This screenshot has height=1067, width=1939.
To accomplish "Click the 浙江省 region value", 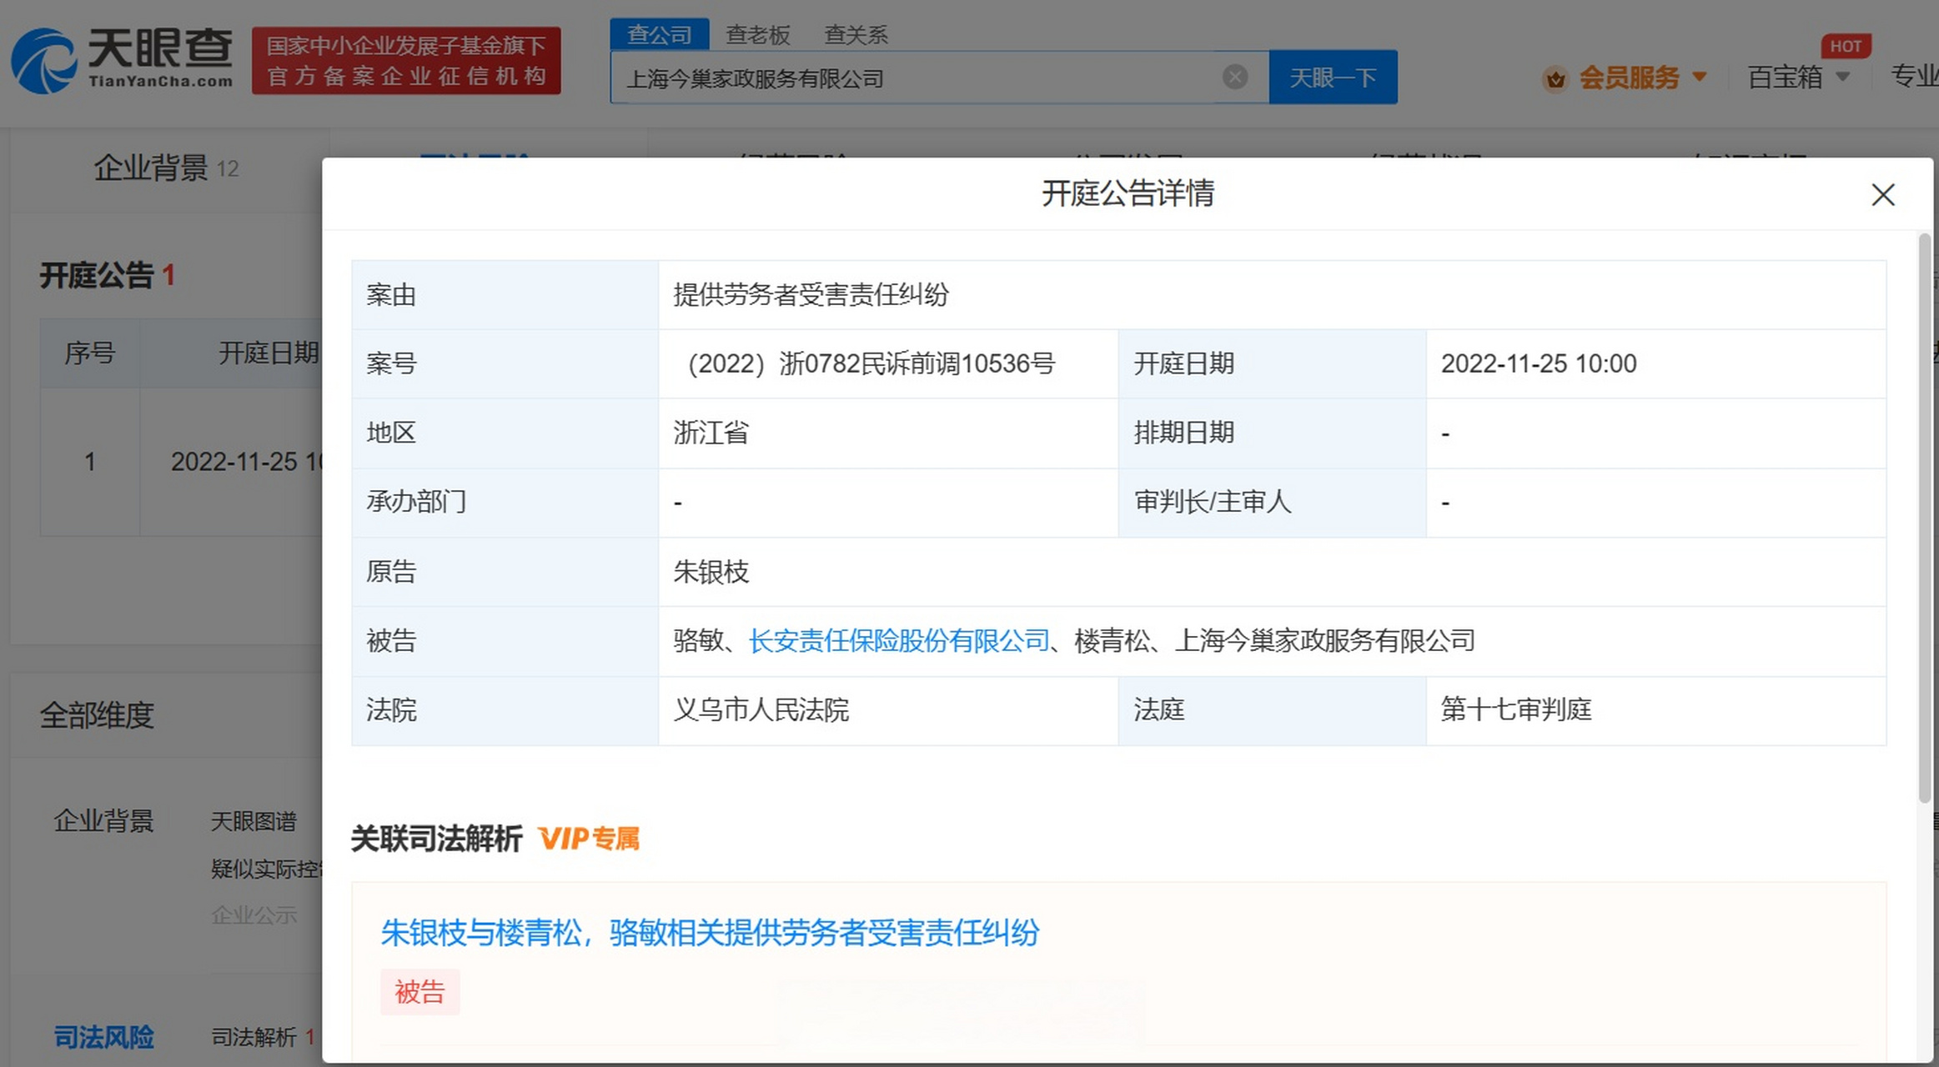I will (711, 433).
